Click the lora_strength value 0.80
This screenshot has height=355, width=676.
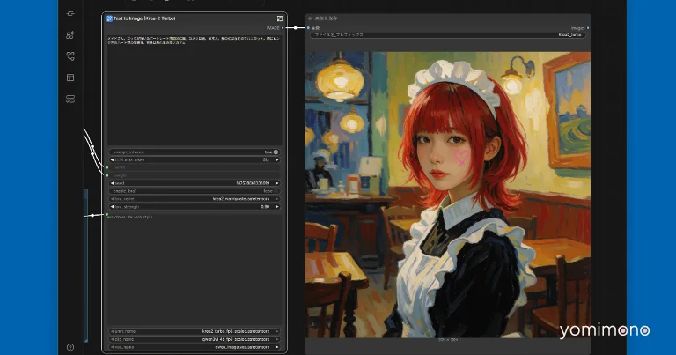(265, 207)
